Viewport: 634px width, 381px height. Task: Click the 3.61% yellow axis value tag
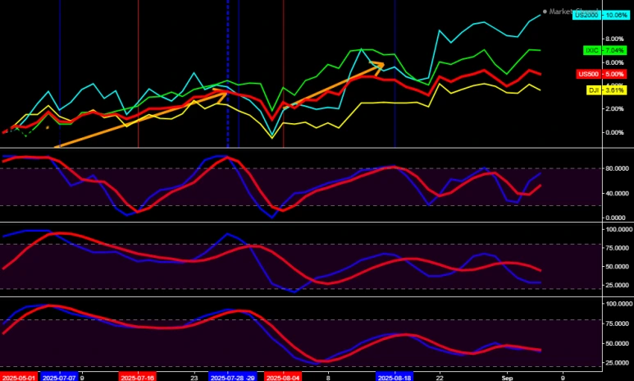pyautogui.click(x=614, y=90)
